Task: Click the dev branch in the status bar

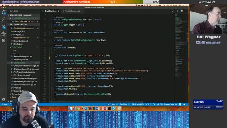Action: pos(5,104)
